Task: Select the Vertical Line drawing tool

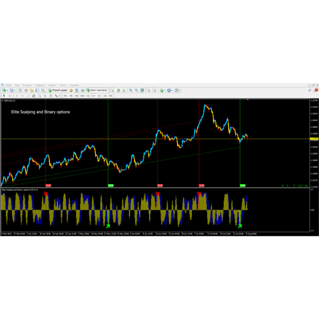Action: (16, 96)
